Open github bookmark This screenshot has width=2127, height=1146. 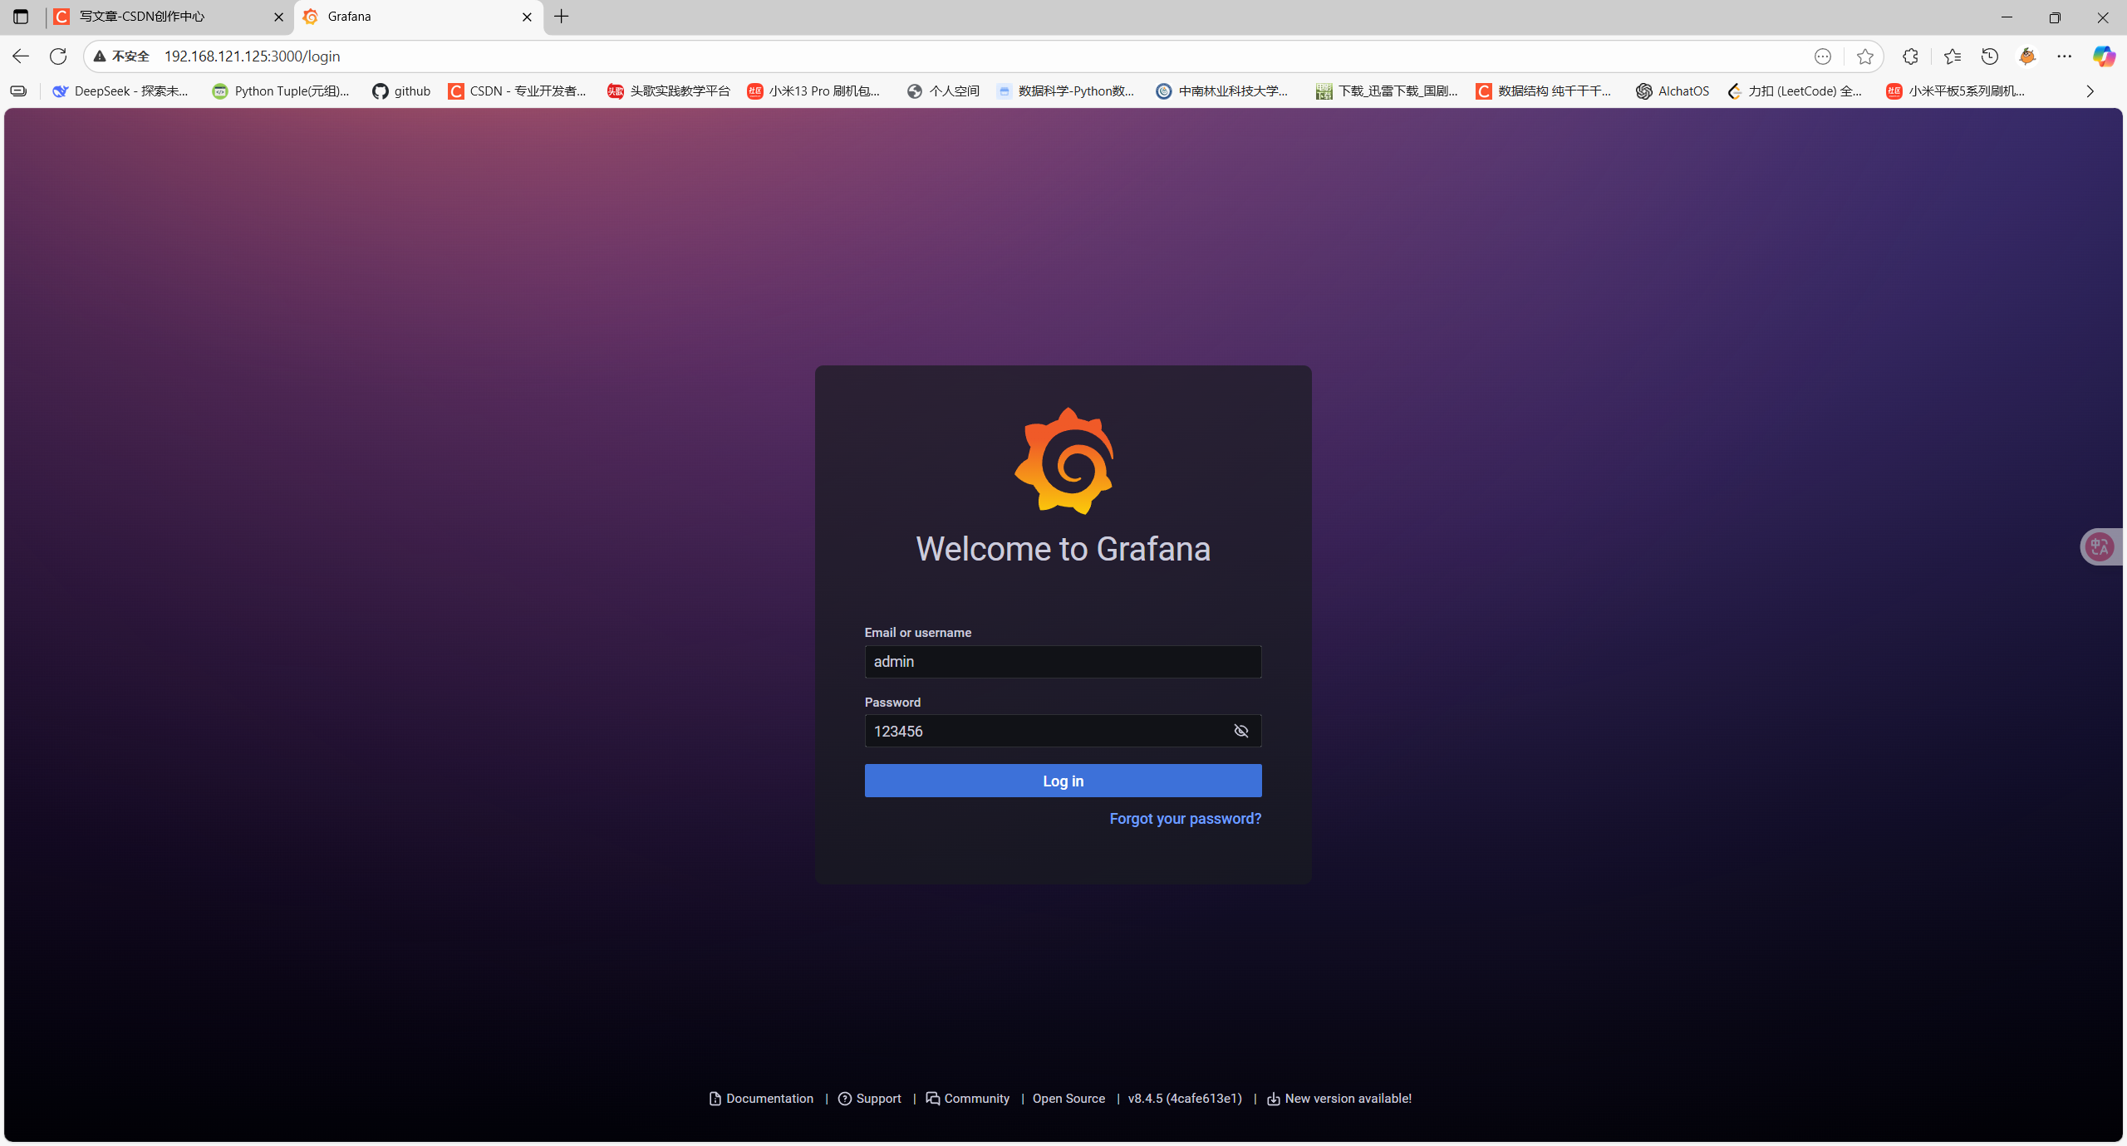click(401, 91)
